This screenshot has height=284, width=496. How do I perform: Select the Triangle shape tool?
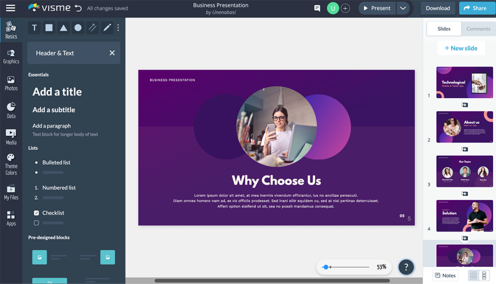coord(63,28)
